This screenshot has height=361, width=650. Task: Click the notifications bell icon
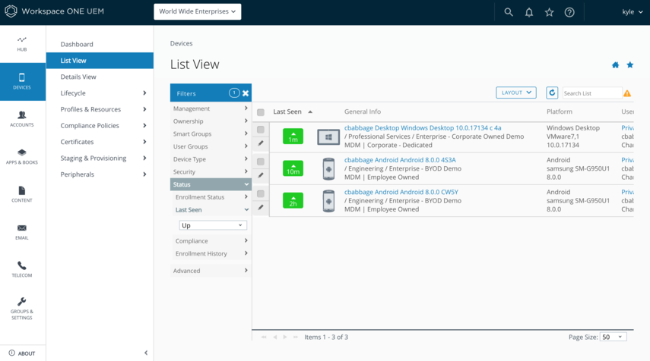pos(529,12)
